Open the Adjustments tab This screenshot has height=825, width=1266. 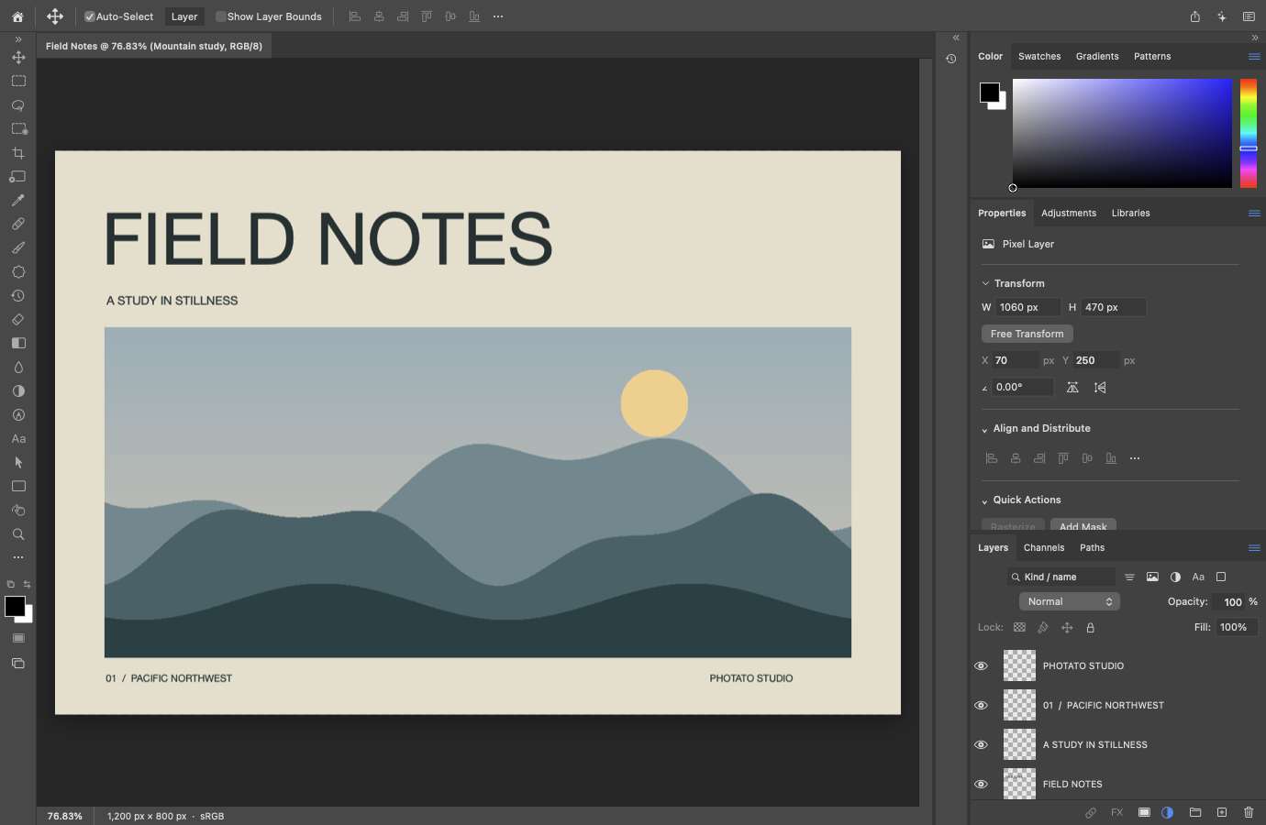(1069, 214)
